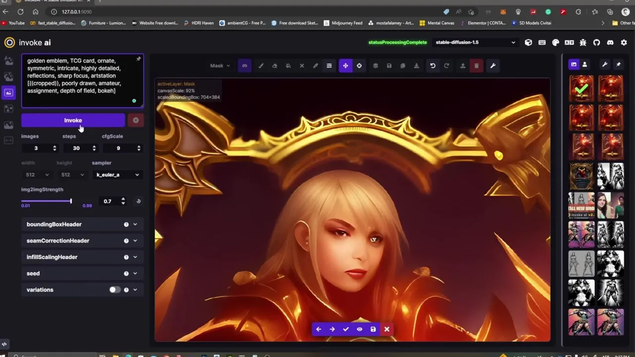Merge visible layers with stack icon

[376, 65]
